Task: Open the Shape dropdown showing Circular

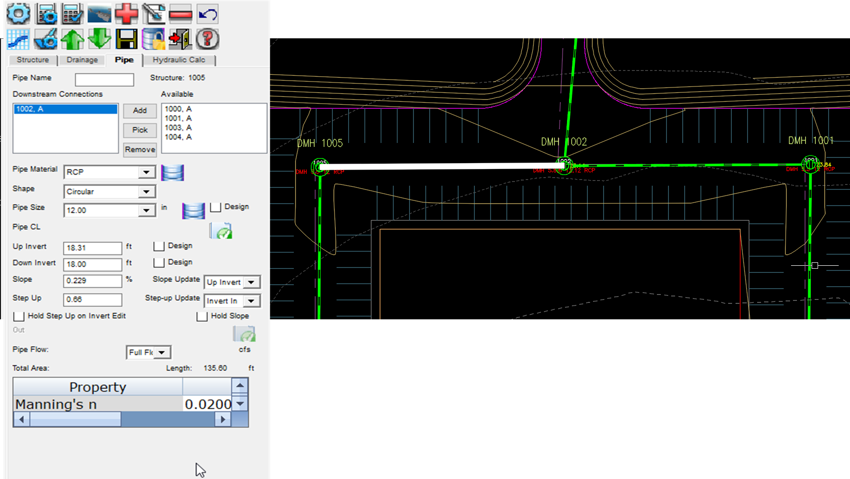Action: tap(146, 192)
